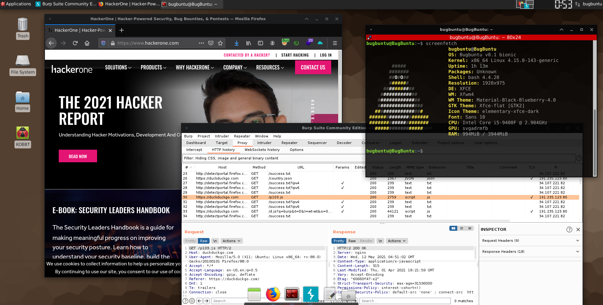603x305 pixels.
Task: Open purple extension icon with 20 badge
Action: (x=309, y=42)
